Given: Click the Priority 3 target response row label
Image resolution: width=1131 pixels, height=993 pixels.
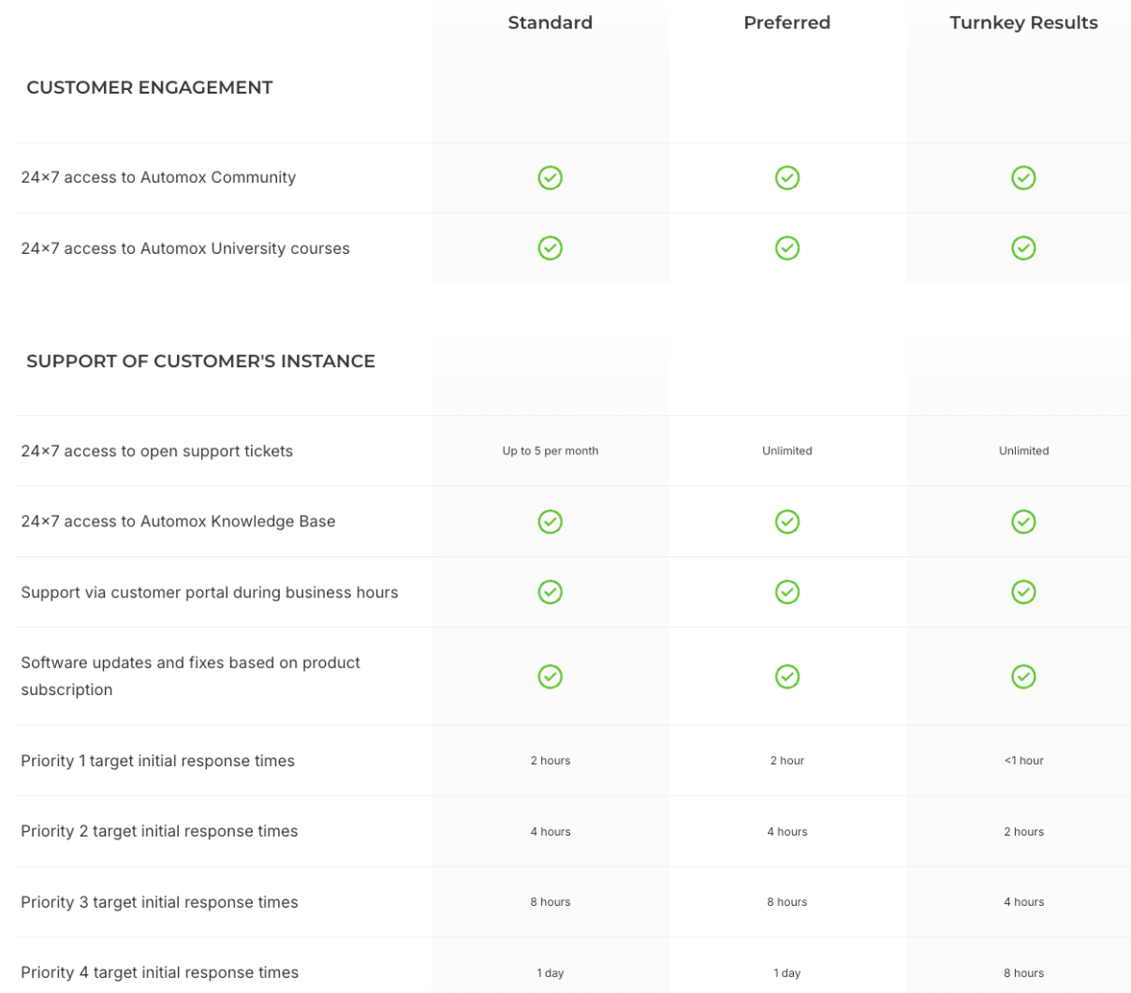Looking at the screenshot, I should 159,902.
